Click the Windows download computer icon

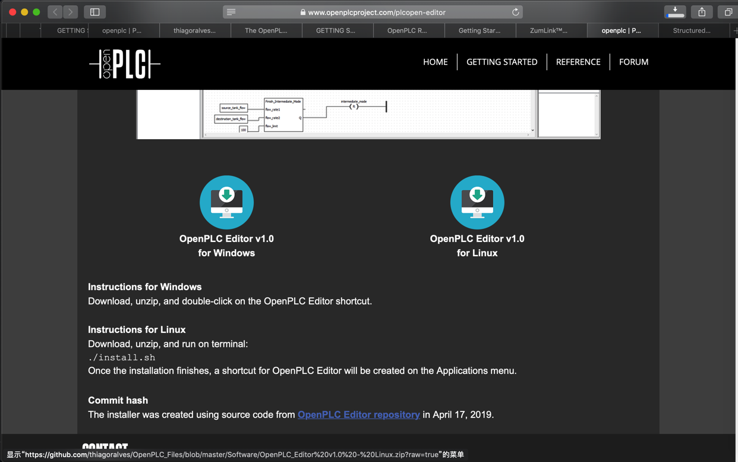pyautogui.click(x=226, y=202)
